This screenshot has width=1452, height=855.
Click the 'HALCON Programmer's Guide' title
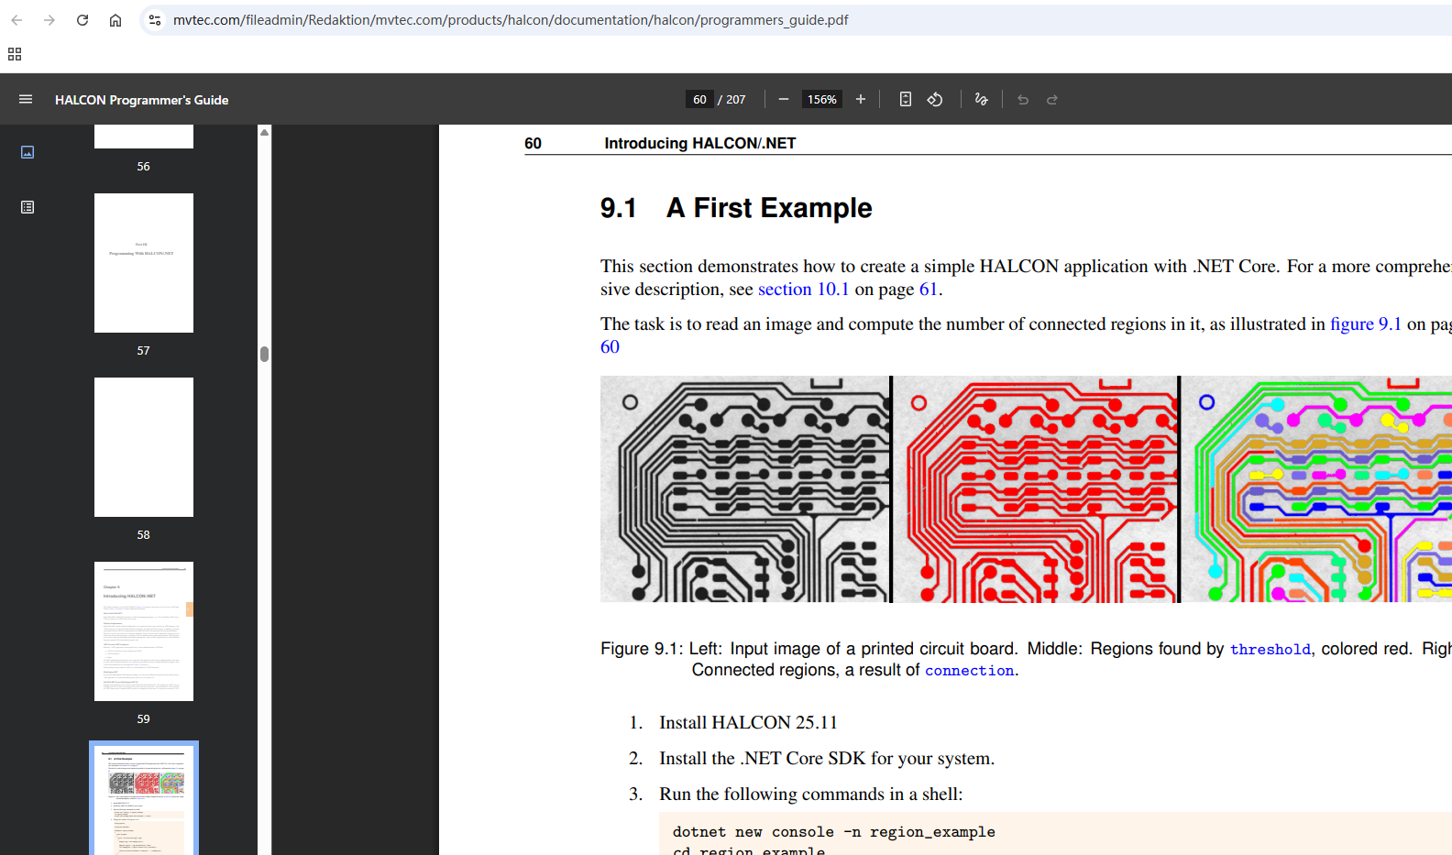[x=141, y=100]
